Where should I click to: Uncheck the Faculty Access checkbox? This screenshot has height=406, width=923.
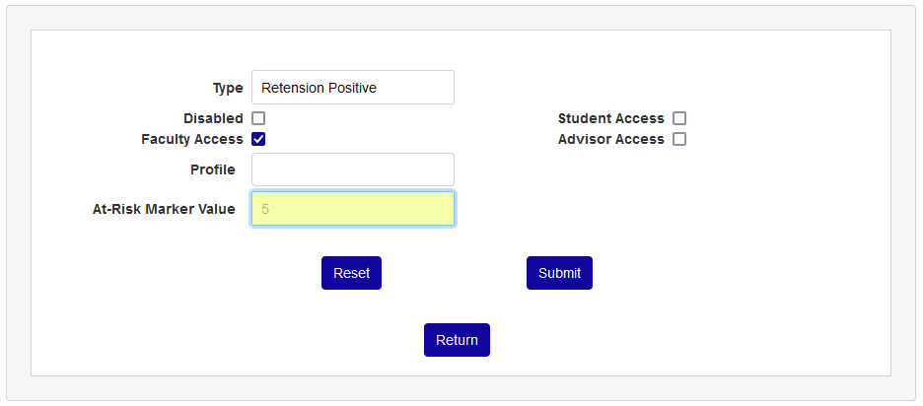[x=258, y=139]
